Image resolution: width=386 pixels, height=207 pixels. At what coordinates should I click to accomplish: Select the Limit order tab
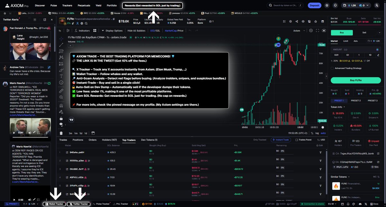coord(345,41)
